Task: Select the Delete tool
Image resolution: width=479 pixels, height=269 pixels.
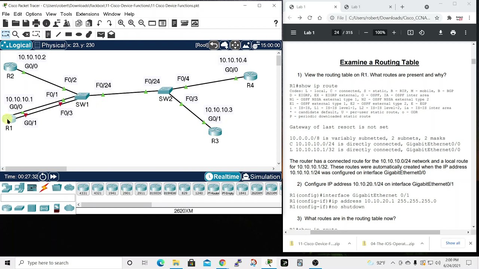Action: coord(26,34)
